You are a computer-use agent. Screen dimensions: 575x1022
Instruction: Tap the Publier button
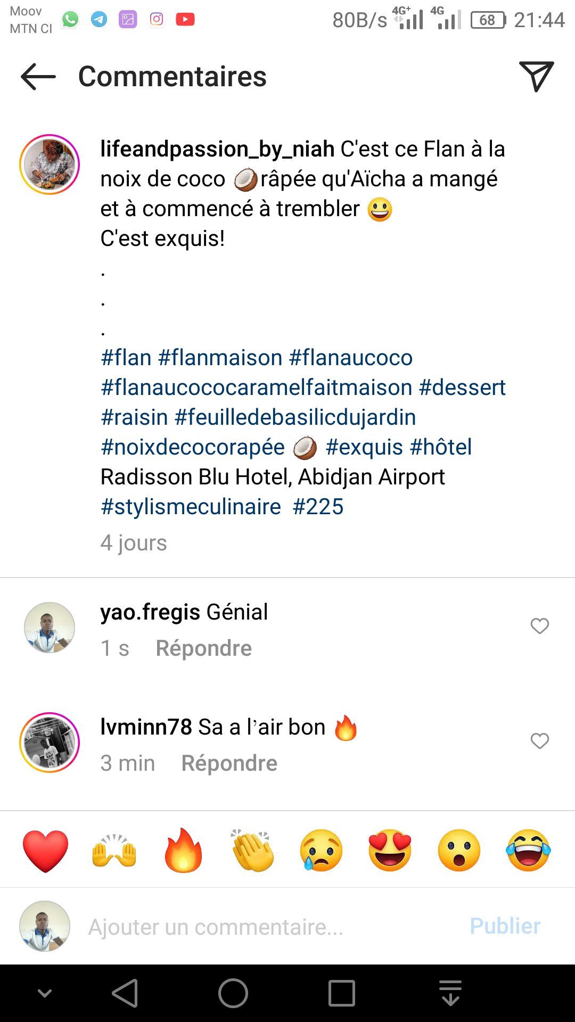[505, 926]
